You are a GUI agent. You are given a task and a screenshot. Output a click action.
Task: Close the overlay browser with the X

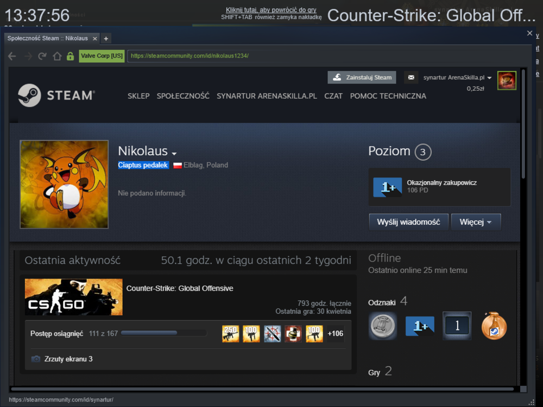(529, 33)
